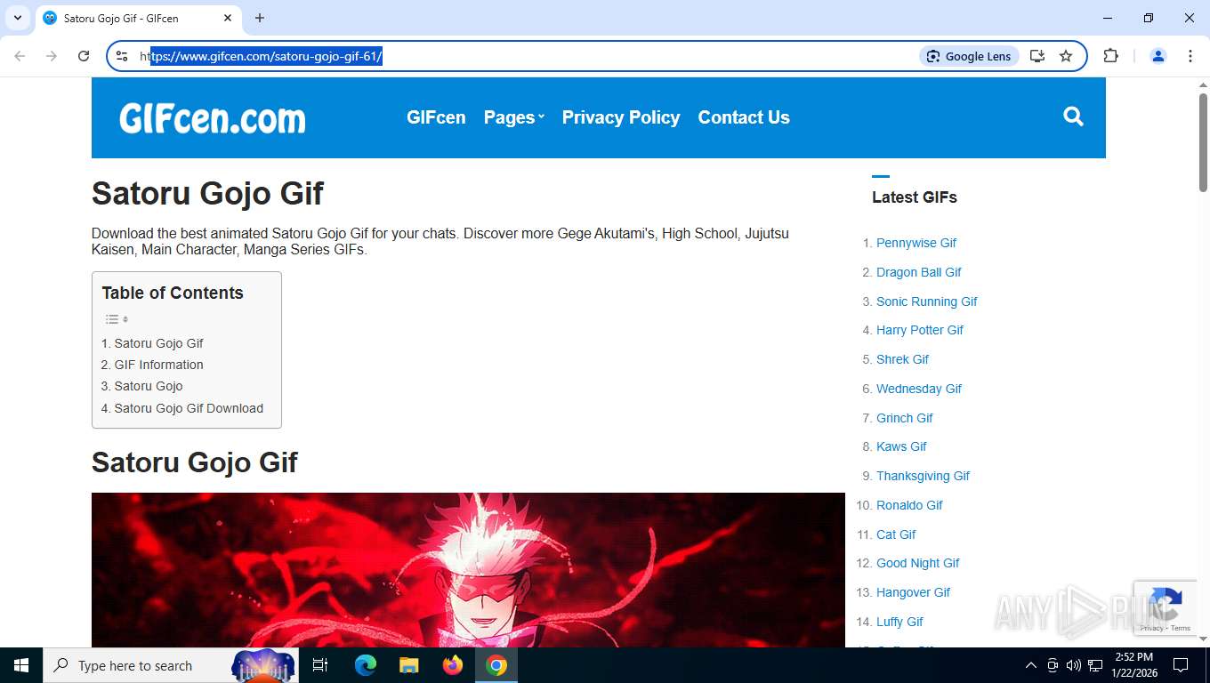
Task: Open the tab search dropdown arrow
Action: click(x=17, y=18)
